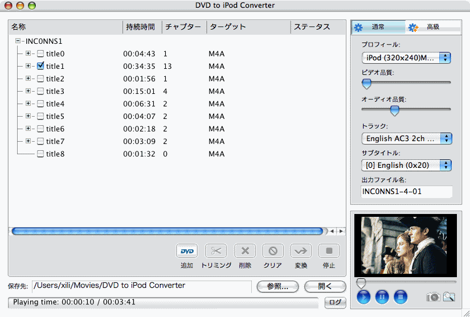Expand the title2 node
Screen dimensions: 470x317
pyautogui.click(x=28, y=79)
